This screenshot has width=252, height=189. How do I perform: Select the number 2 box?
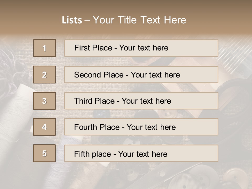[44, 75]
